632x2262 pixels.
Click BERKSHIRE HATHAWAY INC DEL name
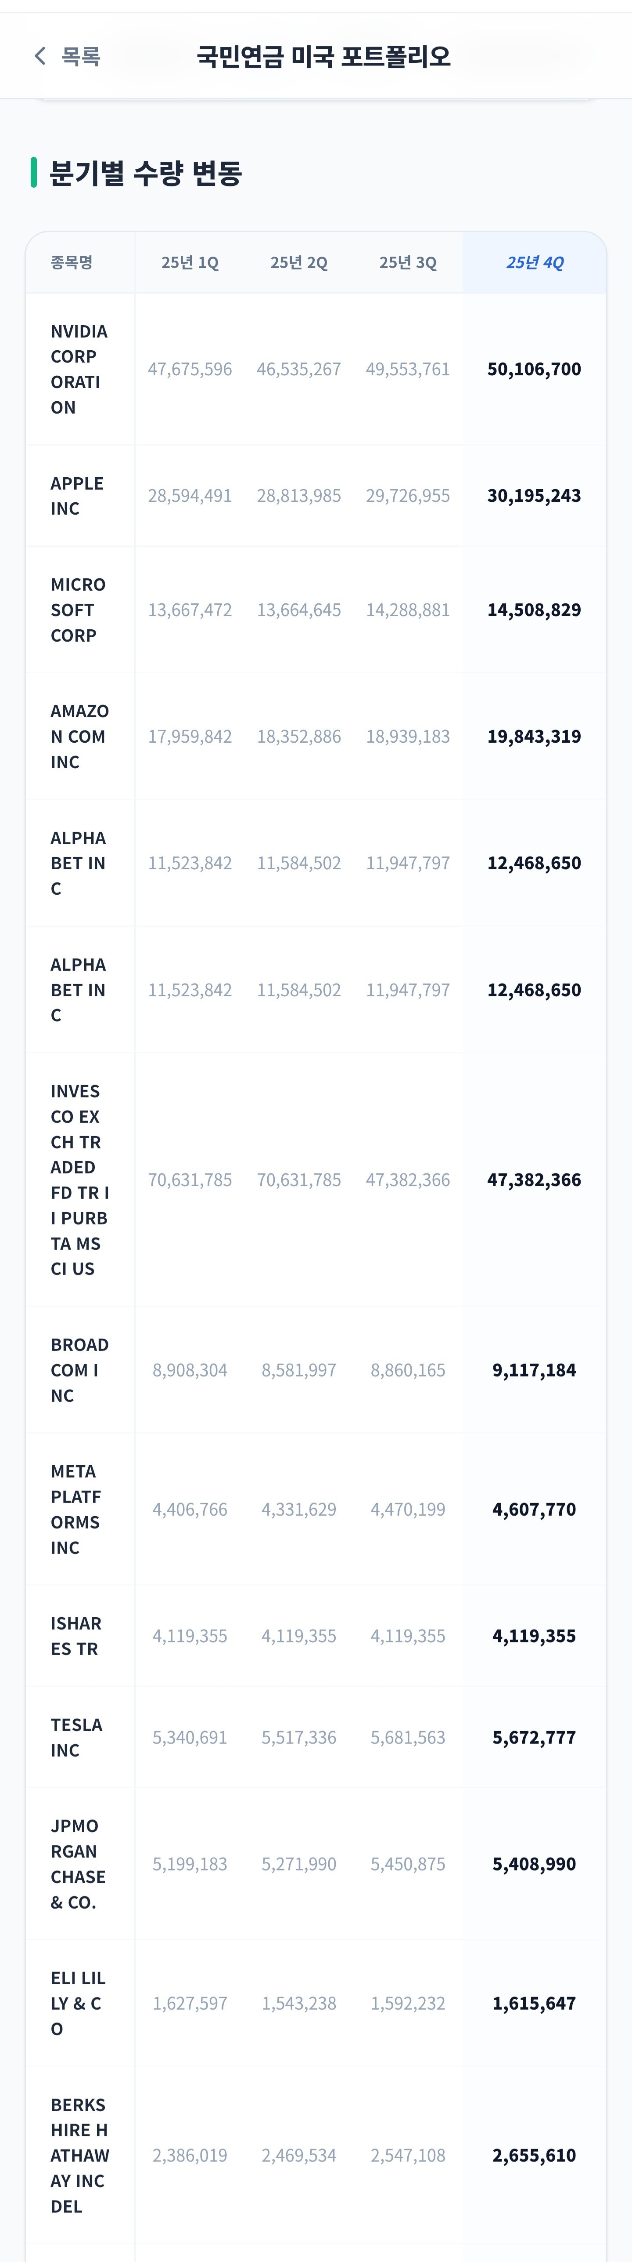[x=80, y=2155]
